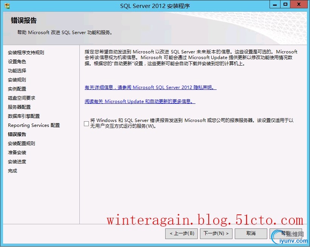Open the Microsoft Update 自动更新 information link
310x247 pixels.
click(x=140, y=101)
